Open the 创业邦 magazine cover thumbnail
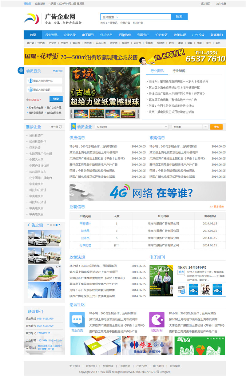This screenshot has width=246, height=376. (x=161, y=280)
